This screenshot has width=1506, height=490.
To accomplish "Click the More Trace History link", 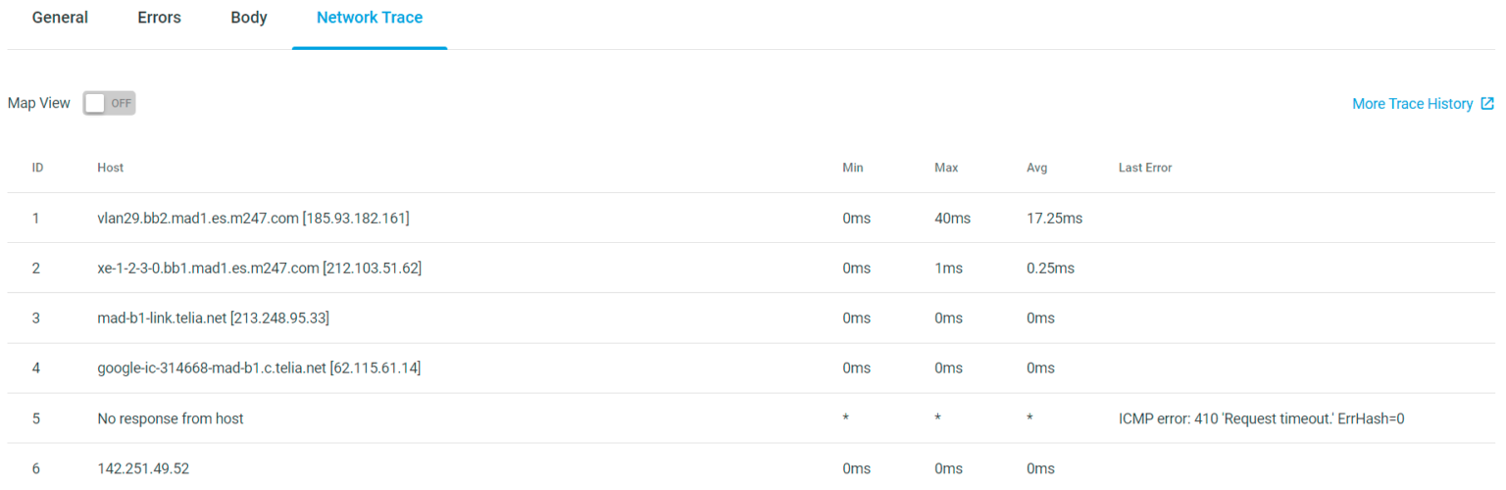I will [x=1412, y=104].
